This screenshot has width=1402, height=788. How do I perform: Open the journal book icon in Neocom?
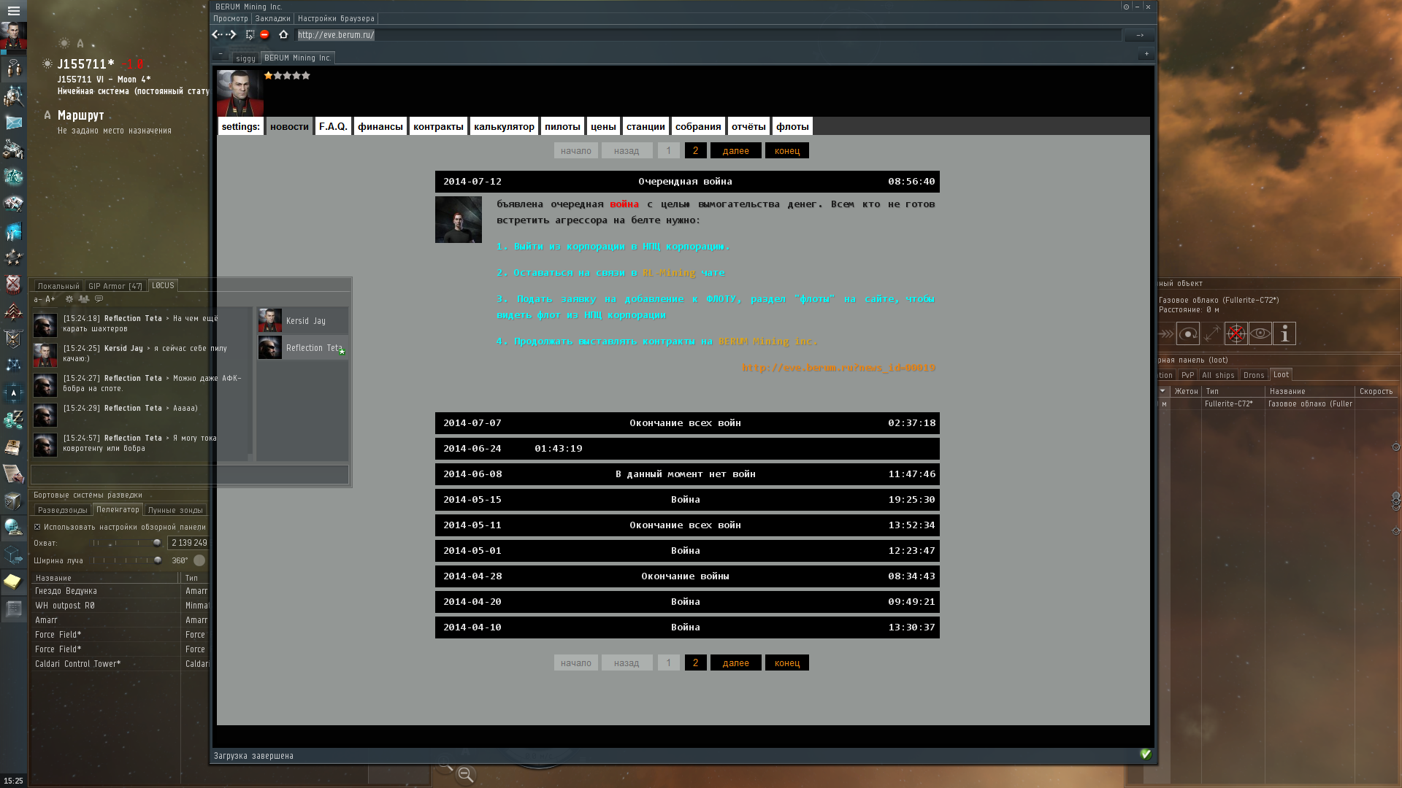(13, 447)
